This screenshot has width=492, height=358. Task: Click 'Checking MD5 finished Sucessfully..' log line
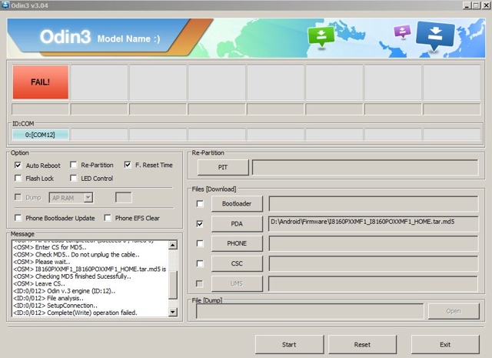coord(72,276)
